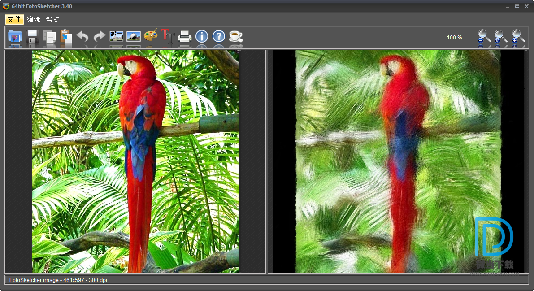Undo the last action with the left arrow
Image resolution: width=534 pixels, height=291 pixels.
point(82,37)
